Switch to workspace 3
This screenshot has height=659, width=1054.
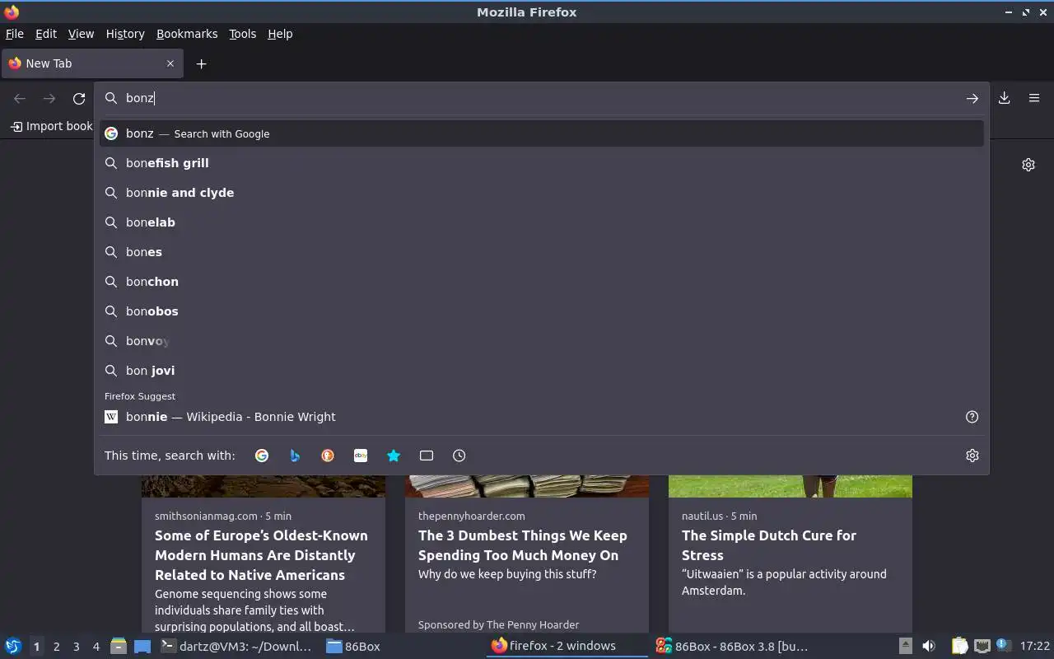[x=76, y=647]
